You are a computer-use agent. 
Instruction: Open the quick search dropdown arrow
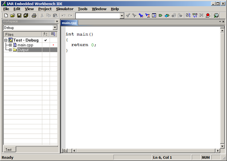click(x=122, y=16)
